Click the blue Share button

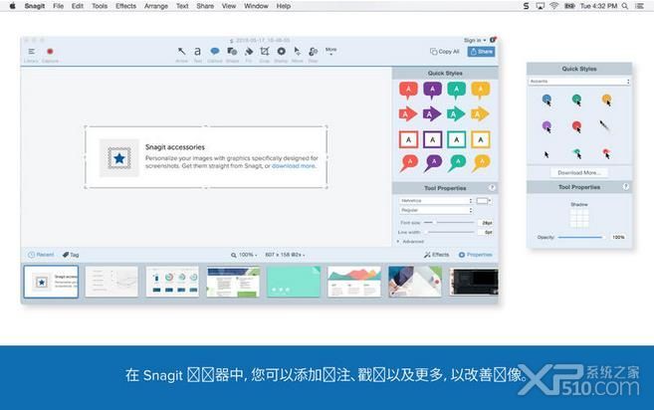coord(482,52)
